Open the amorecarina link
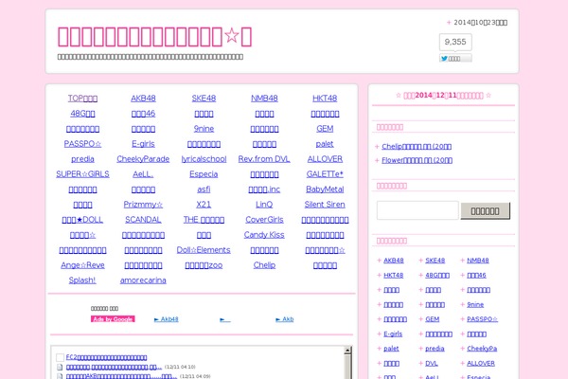This screenshot has height=379, width=568. pos(143,280)
